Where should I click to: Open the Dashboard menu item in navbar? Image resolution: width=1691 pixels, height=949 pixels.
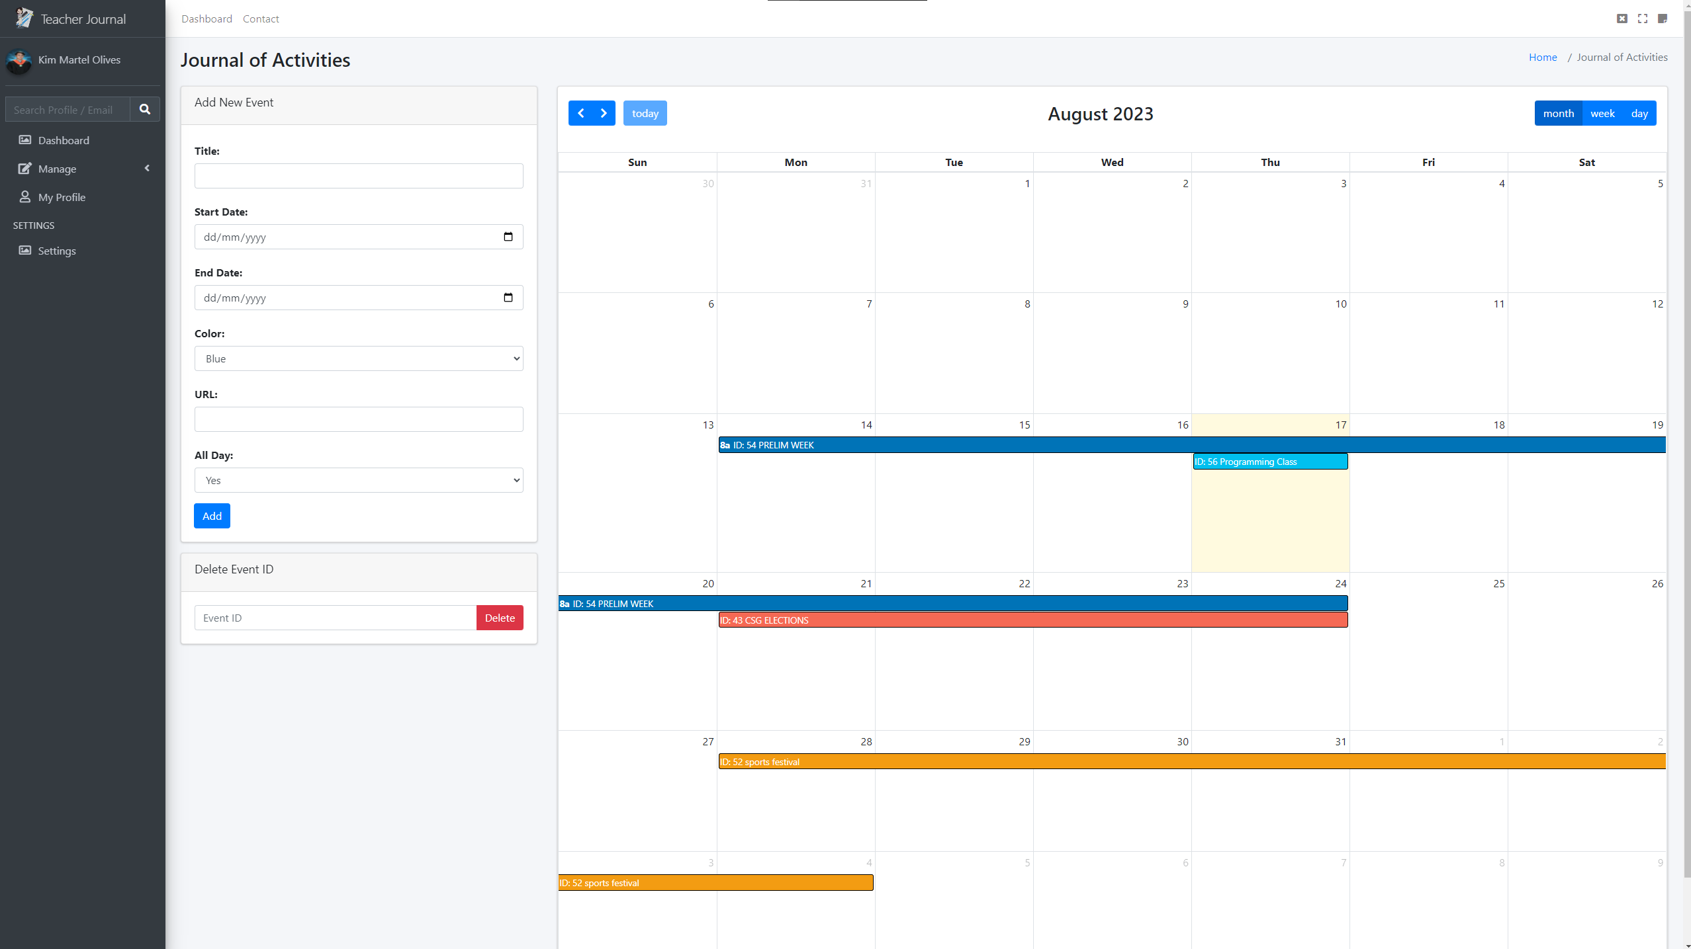(206, 19)
